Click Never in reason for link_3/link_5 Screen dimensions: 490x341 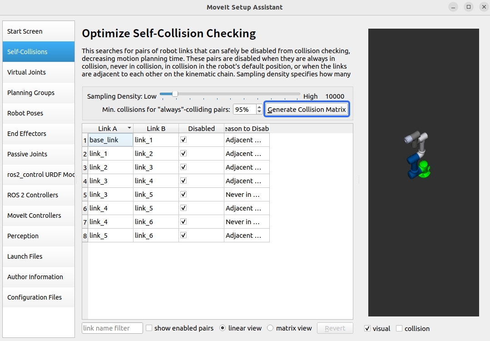[x=247, y=195]
